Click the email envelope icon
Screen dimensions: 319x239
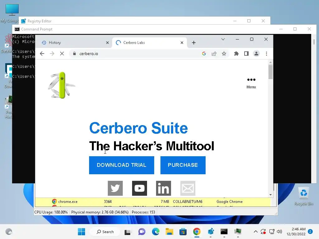(x=188, y=188)
